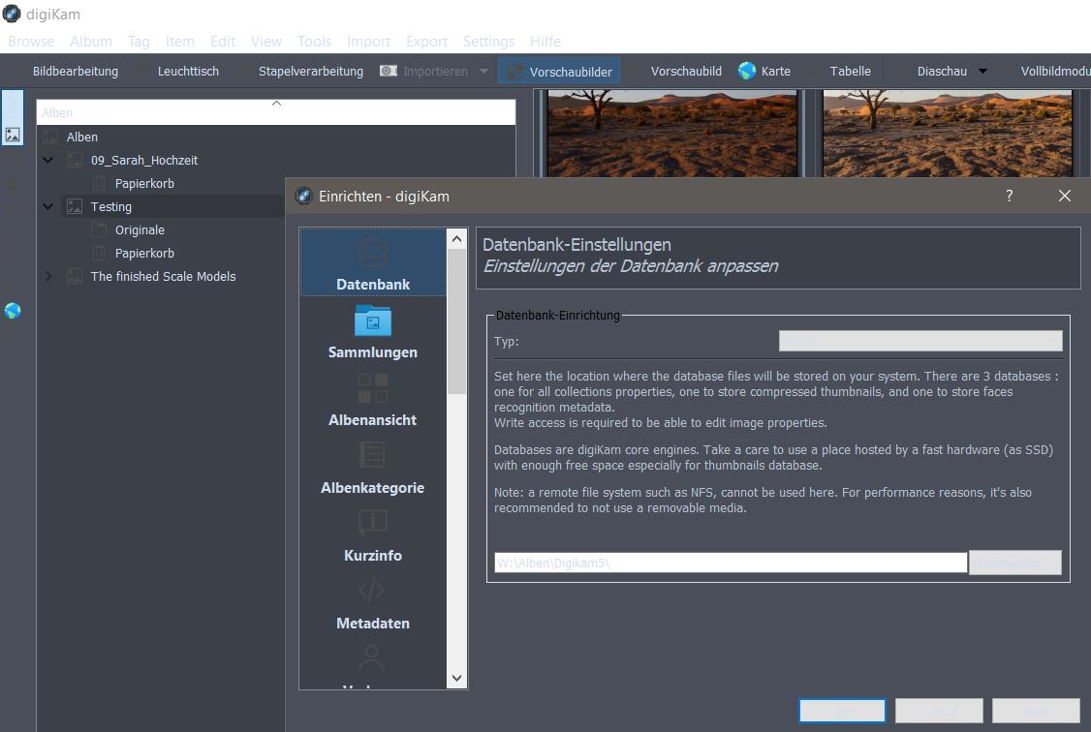Image resolution: width=1091 pixels, height=732 pixels.
Task: Click the OK button in settings dialog
Action: tap(842, 711)
